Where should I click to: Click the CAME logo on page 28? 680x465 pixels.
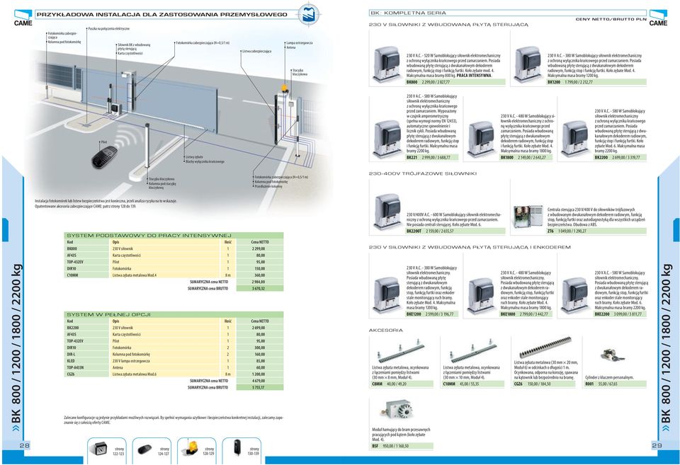[x=23, y=18]
